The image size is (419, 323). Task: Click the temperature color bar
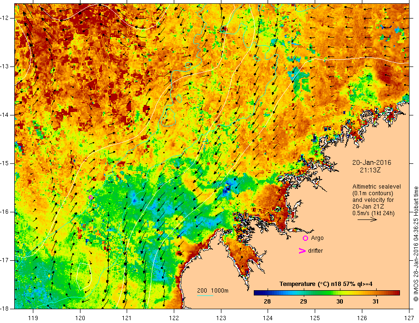pos(327,293)
